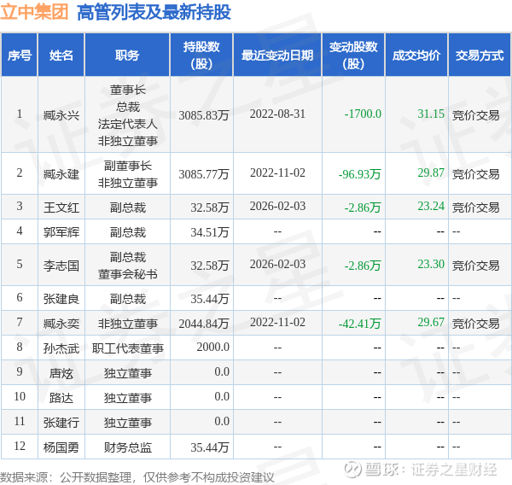Click the name 臧永兴
The height and width of the screenshot is (485, 512).
61,115
